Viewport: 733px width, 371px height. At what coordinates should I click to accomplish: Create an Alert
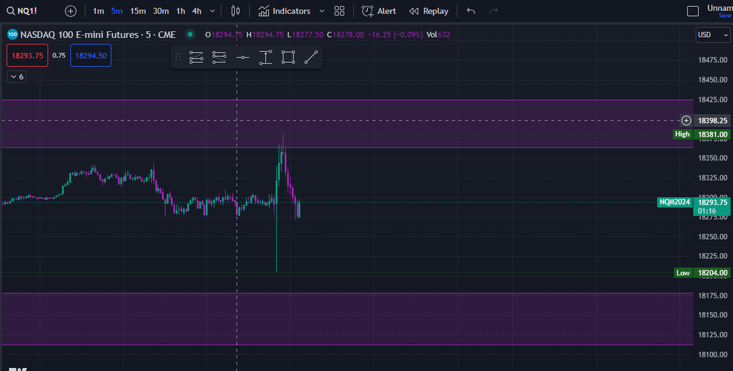pyautogui.click(x=379, y=11)
